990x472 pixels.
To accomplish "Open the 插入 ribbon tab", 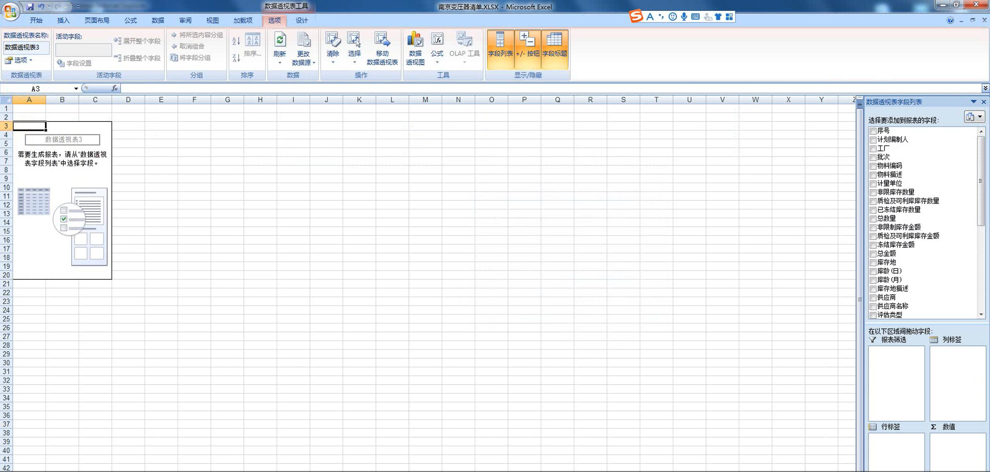I will tap(63, 21).
